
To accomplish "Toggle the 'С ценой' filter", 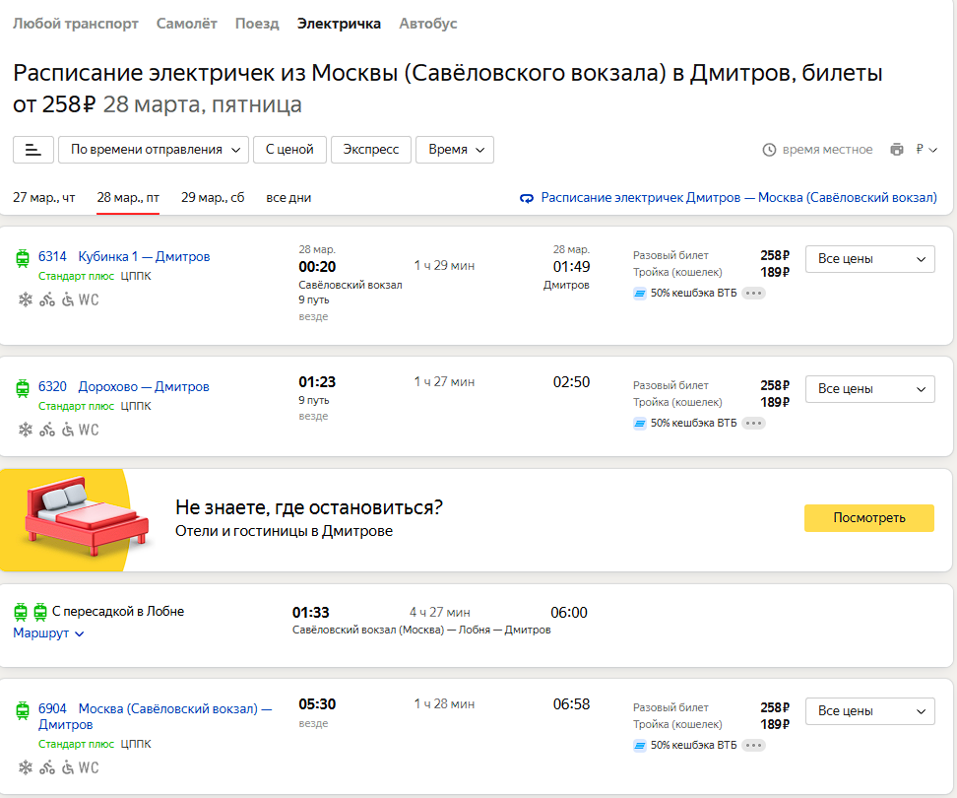I will point(289,150).
